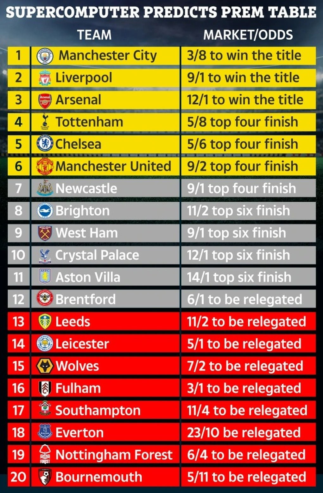The width and height of the screenshot is (323, 493).
Task: Click the Chelsea lion crest
Action: coord(45,144)
